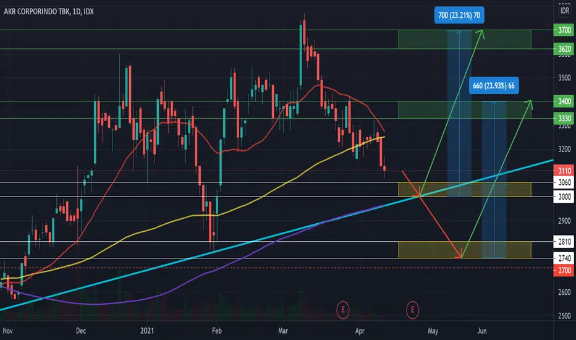Click the Apr label on time axis

coord(360,331)
